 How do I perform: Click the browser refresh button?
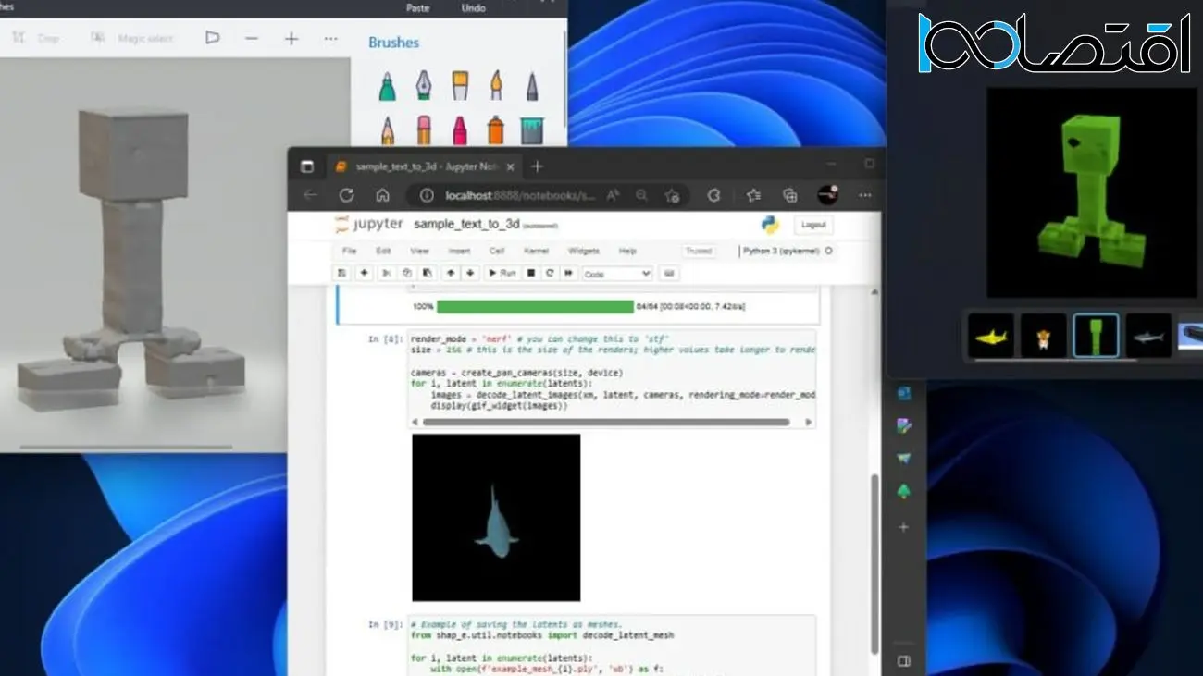tap(346, 195)
